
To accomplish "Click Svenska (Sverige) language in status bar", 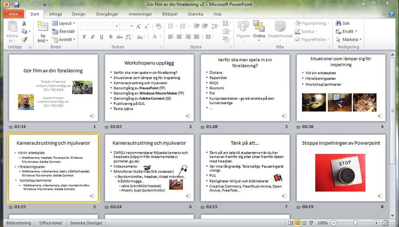I will (x=86, y=223).
